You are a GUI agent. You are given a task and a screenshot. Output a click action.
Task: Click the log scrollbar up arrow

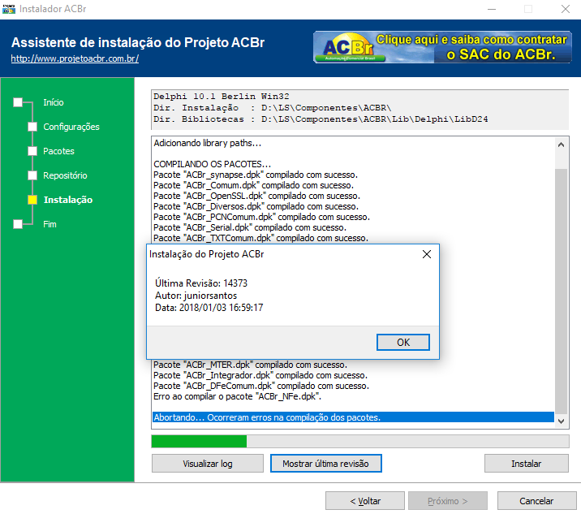coord(561,145)
